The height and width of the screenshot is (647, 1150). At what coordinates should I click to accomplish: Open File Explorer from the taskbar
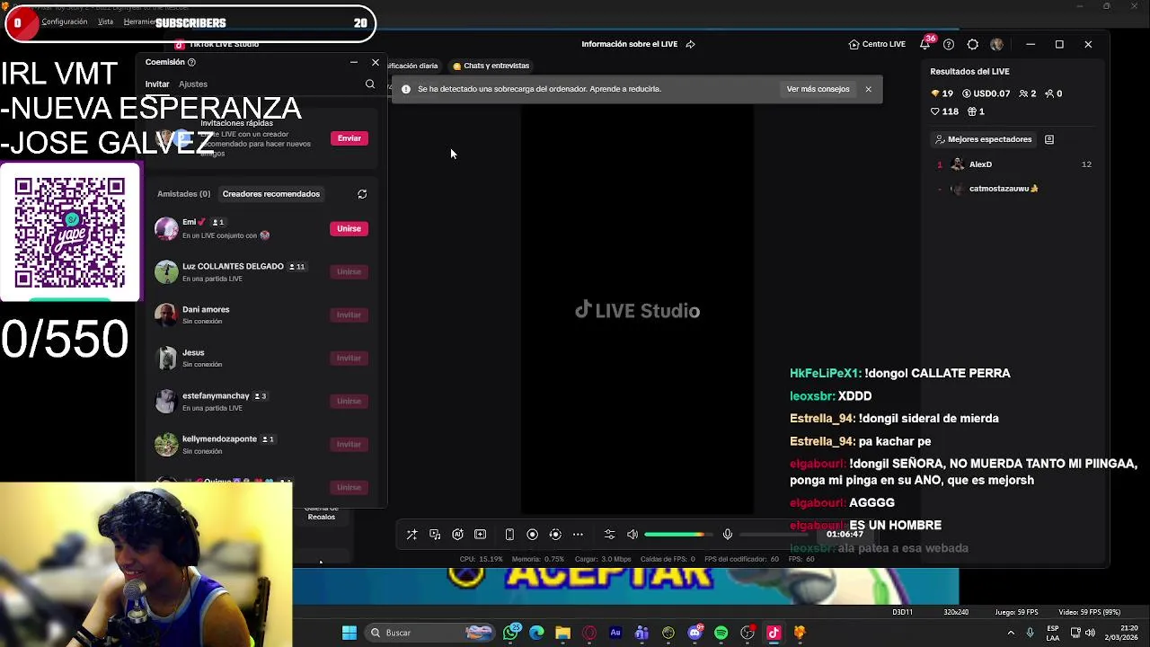[563, 633]
